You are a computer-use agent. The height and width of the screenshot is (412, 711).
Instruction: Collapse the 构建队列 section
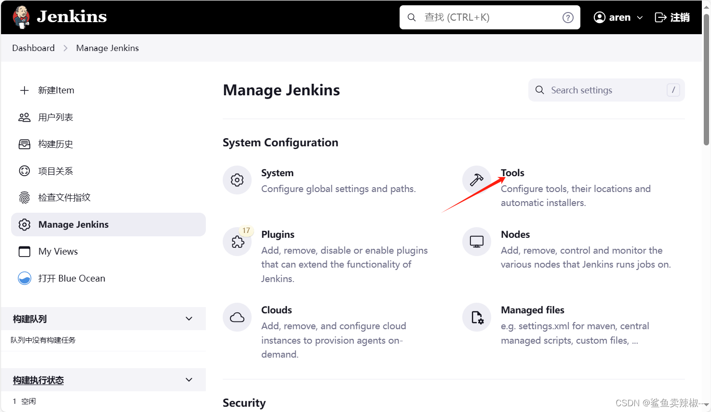point(188,318)
